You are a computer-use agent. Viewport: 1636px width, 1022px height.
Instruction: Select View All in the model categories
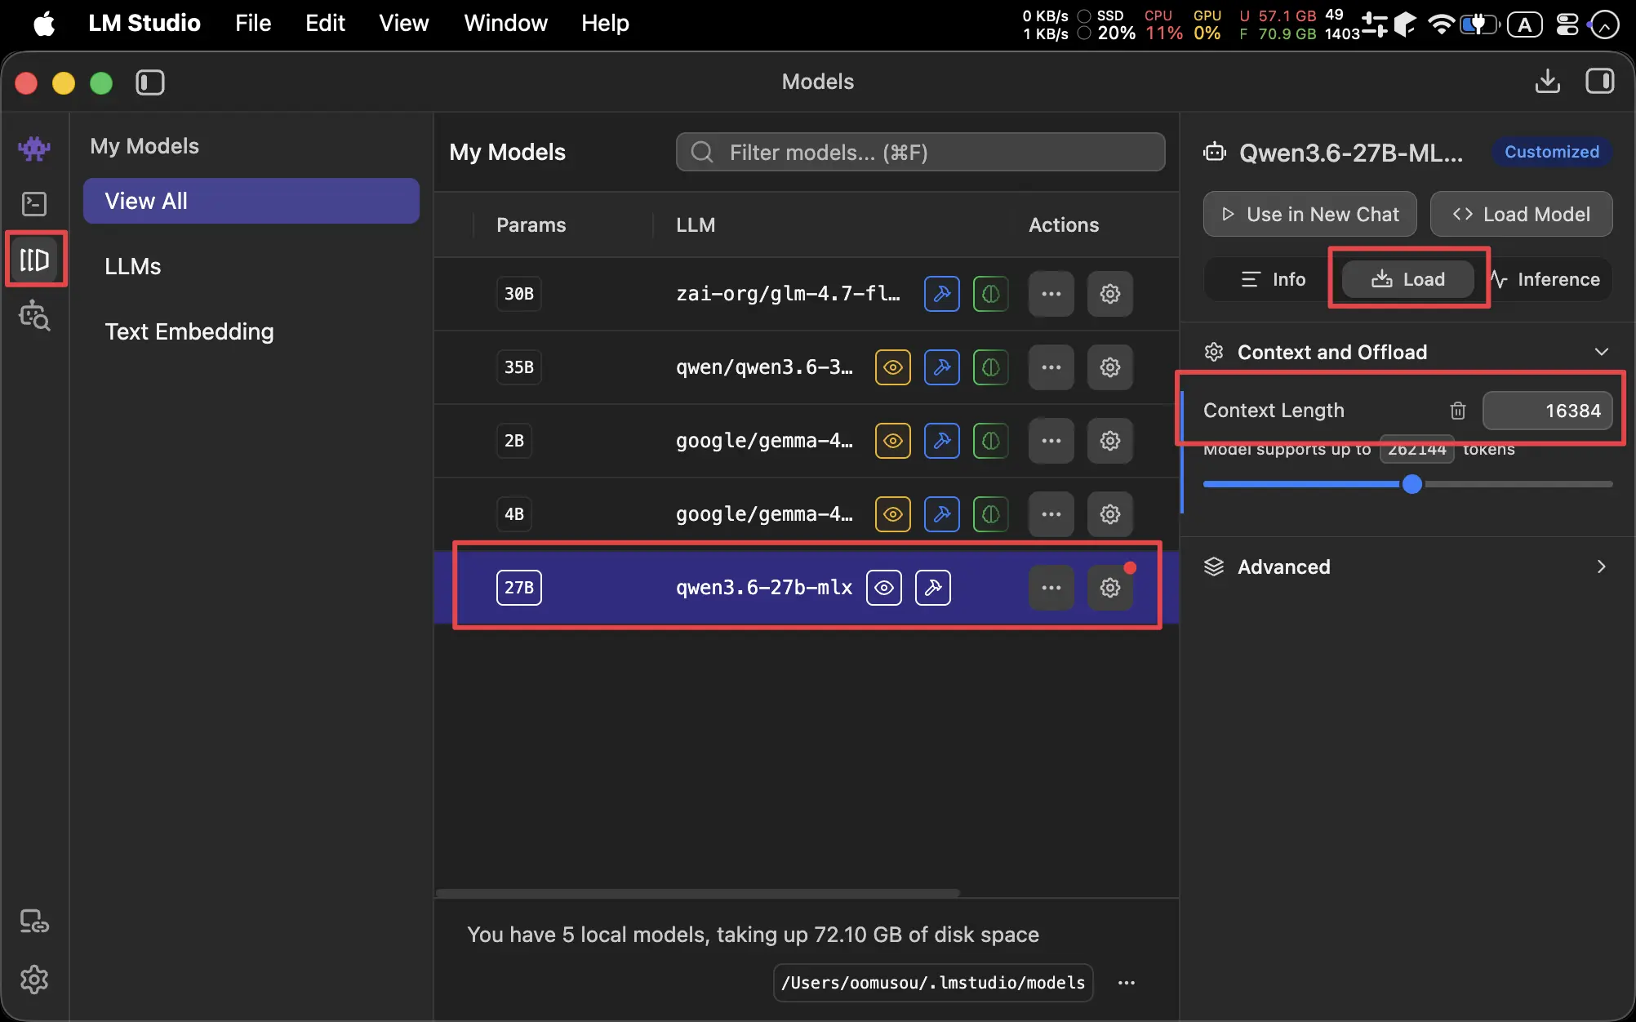[251, 201]
